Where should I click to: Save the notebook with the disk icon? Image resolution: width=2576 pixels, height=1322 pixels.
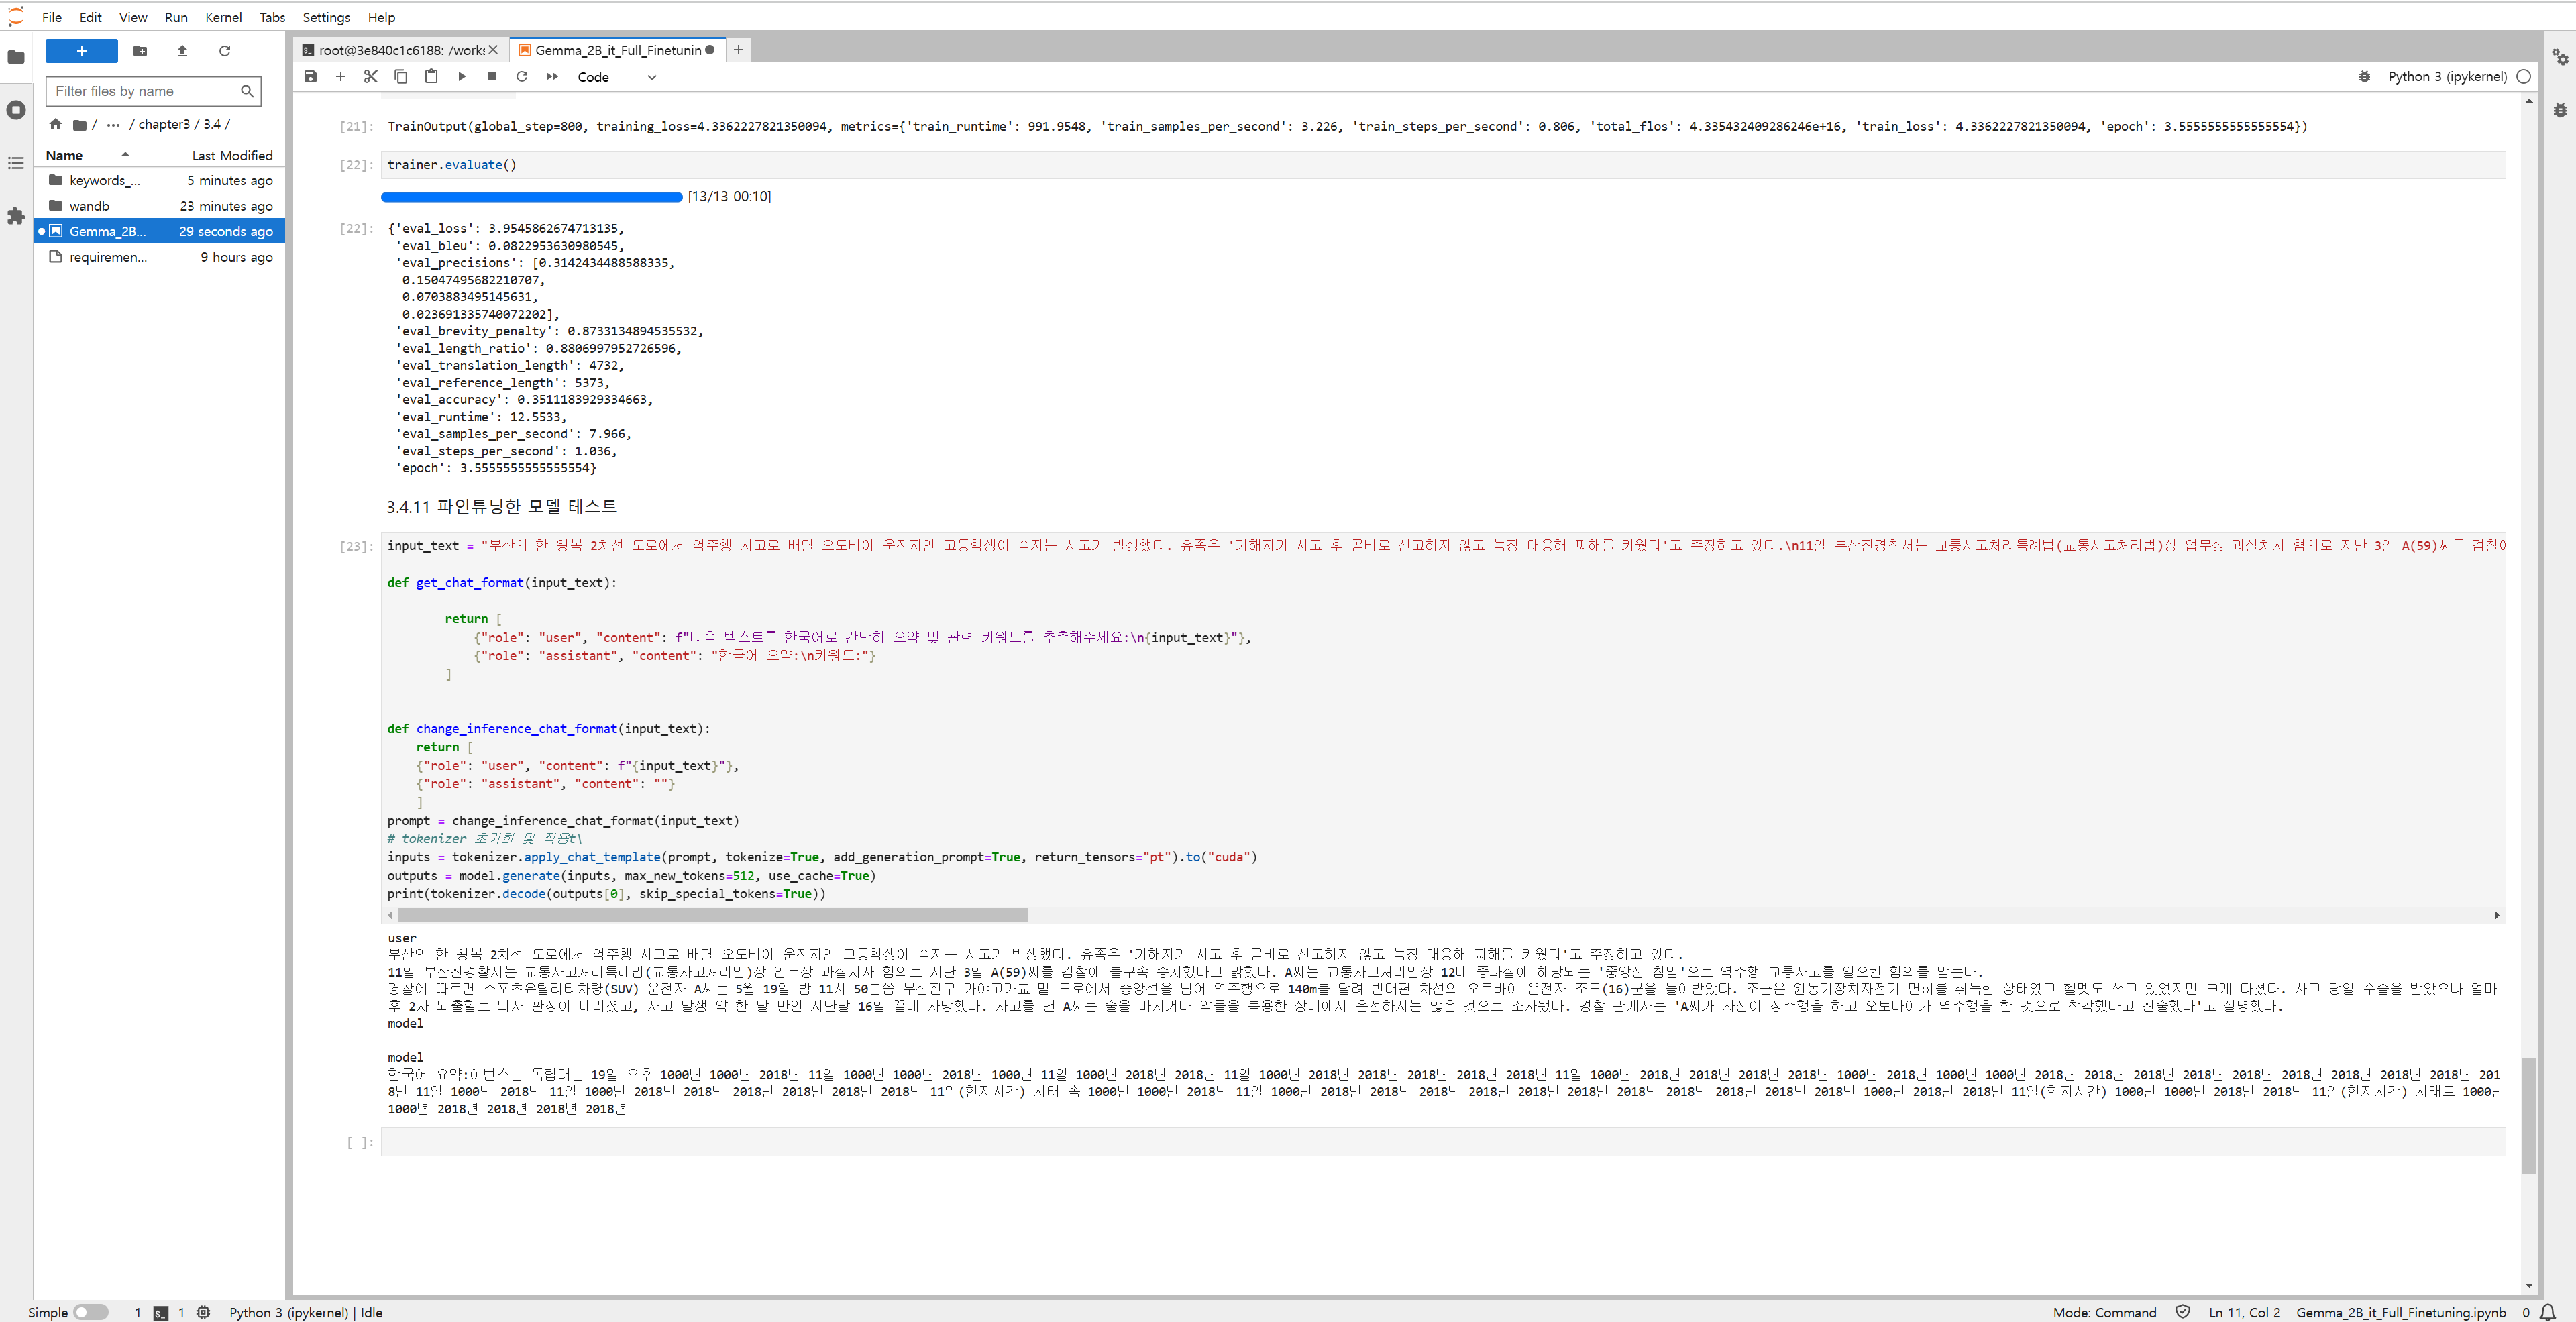(x=310, y=77)
